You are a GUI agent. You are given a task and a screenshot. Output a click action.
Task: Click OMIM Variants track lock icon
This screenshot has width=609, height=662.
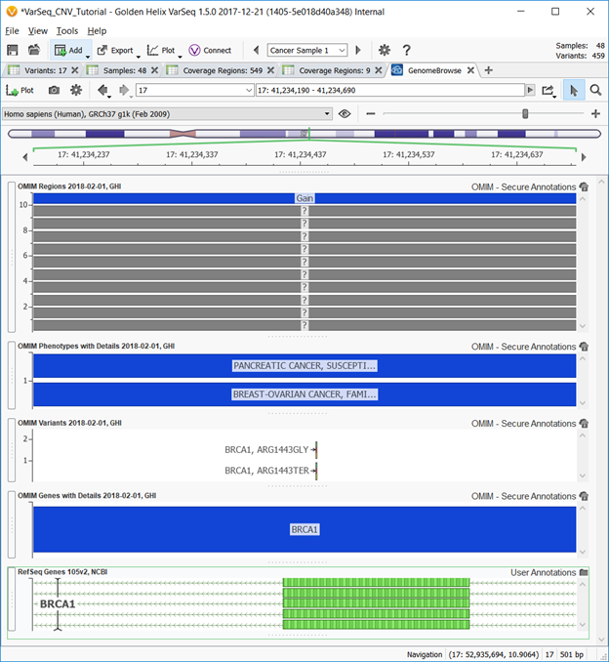pyautogui.click(x=584, y=423)
